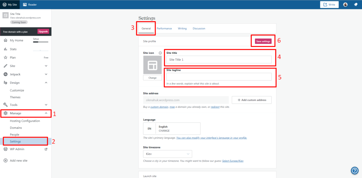The width and height of the screenshot is (362, 178).
Task: Switch to the Discussion tab
Action: [199, 29]
